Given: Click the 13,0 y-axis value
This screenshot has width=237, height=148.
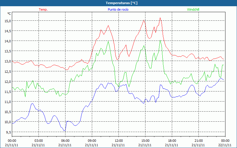Looking at the screenshot, I should 8,61.
